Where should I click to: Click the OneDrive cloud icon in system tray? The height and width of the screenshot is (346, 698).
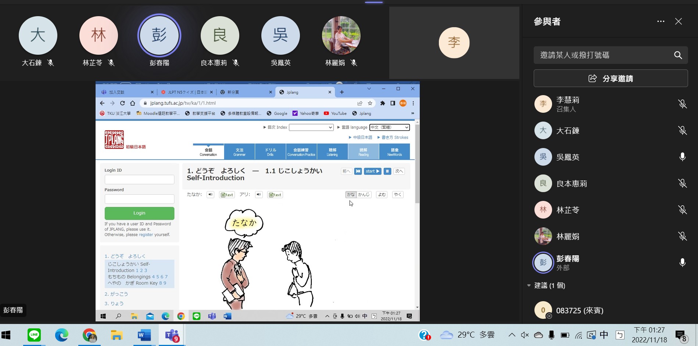pos(538,335)
